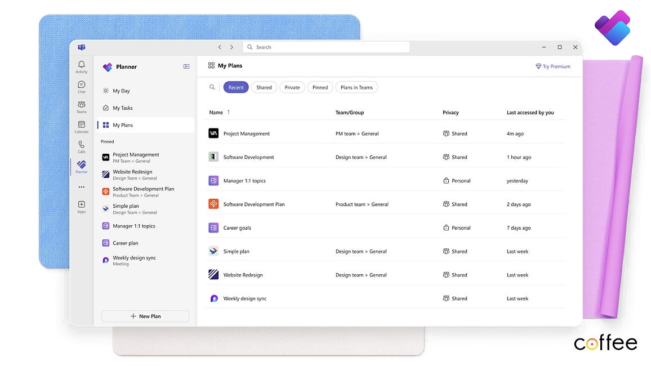Click Simple plan icon in table

coord(213,251)
